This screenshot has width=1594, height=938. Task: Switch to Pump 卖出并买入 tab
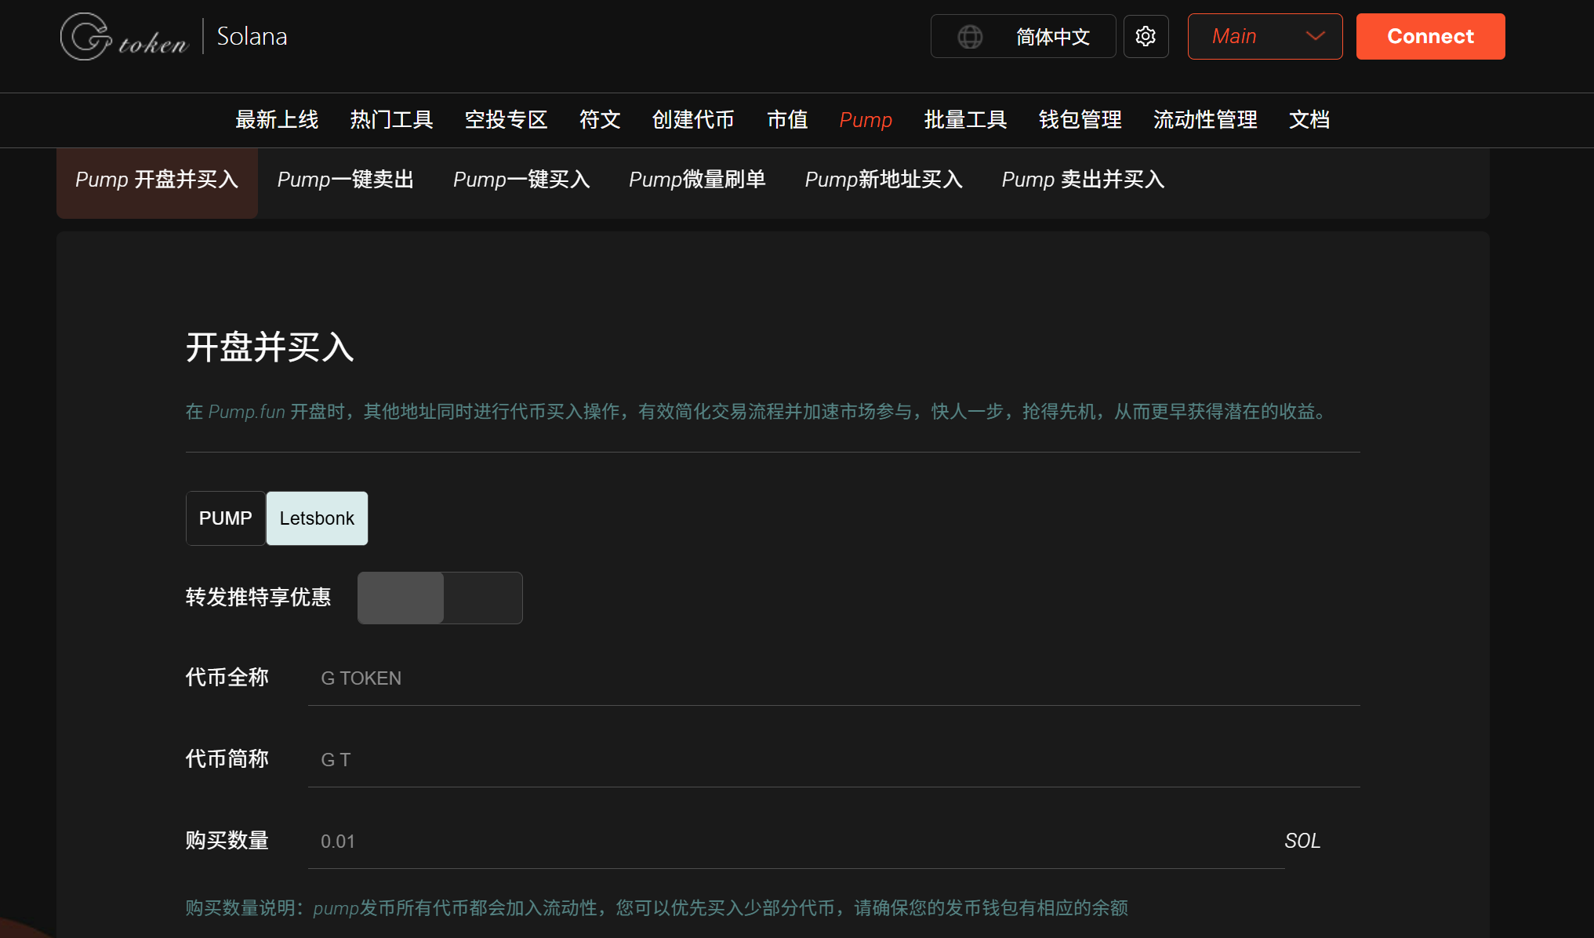point(1083,180)
